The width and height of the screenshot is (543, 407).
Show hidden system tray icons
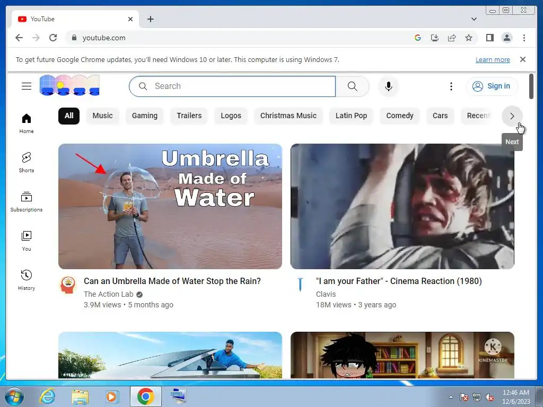coord(451,397)
